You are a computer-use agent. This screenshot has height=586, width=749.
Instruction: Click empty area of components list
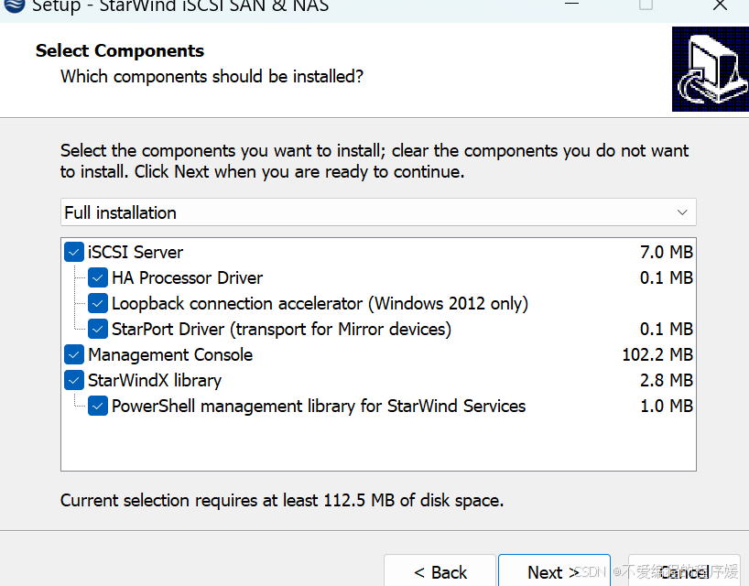pos(366,444)
